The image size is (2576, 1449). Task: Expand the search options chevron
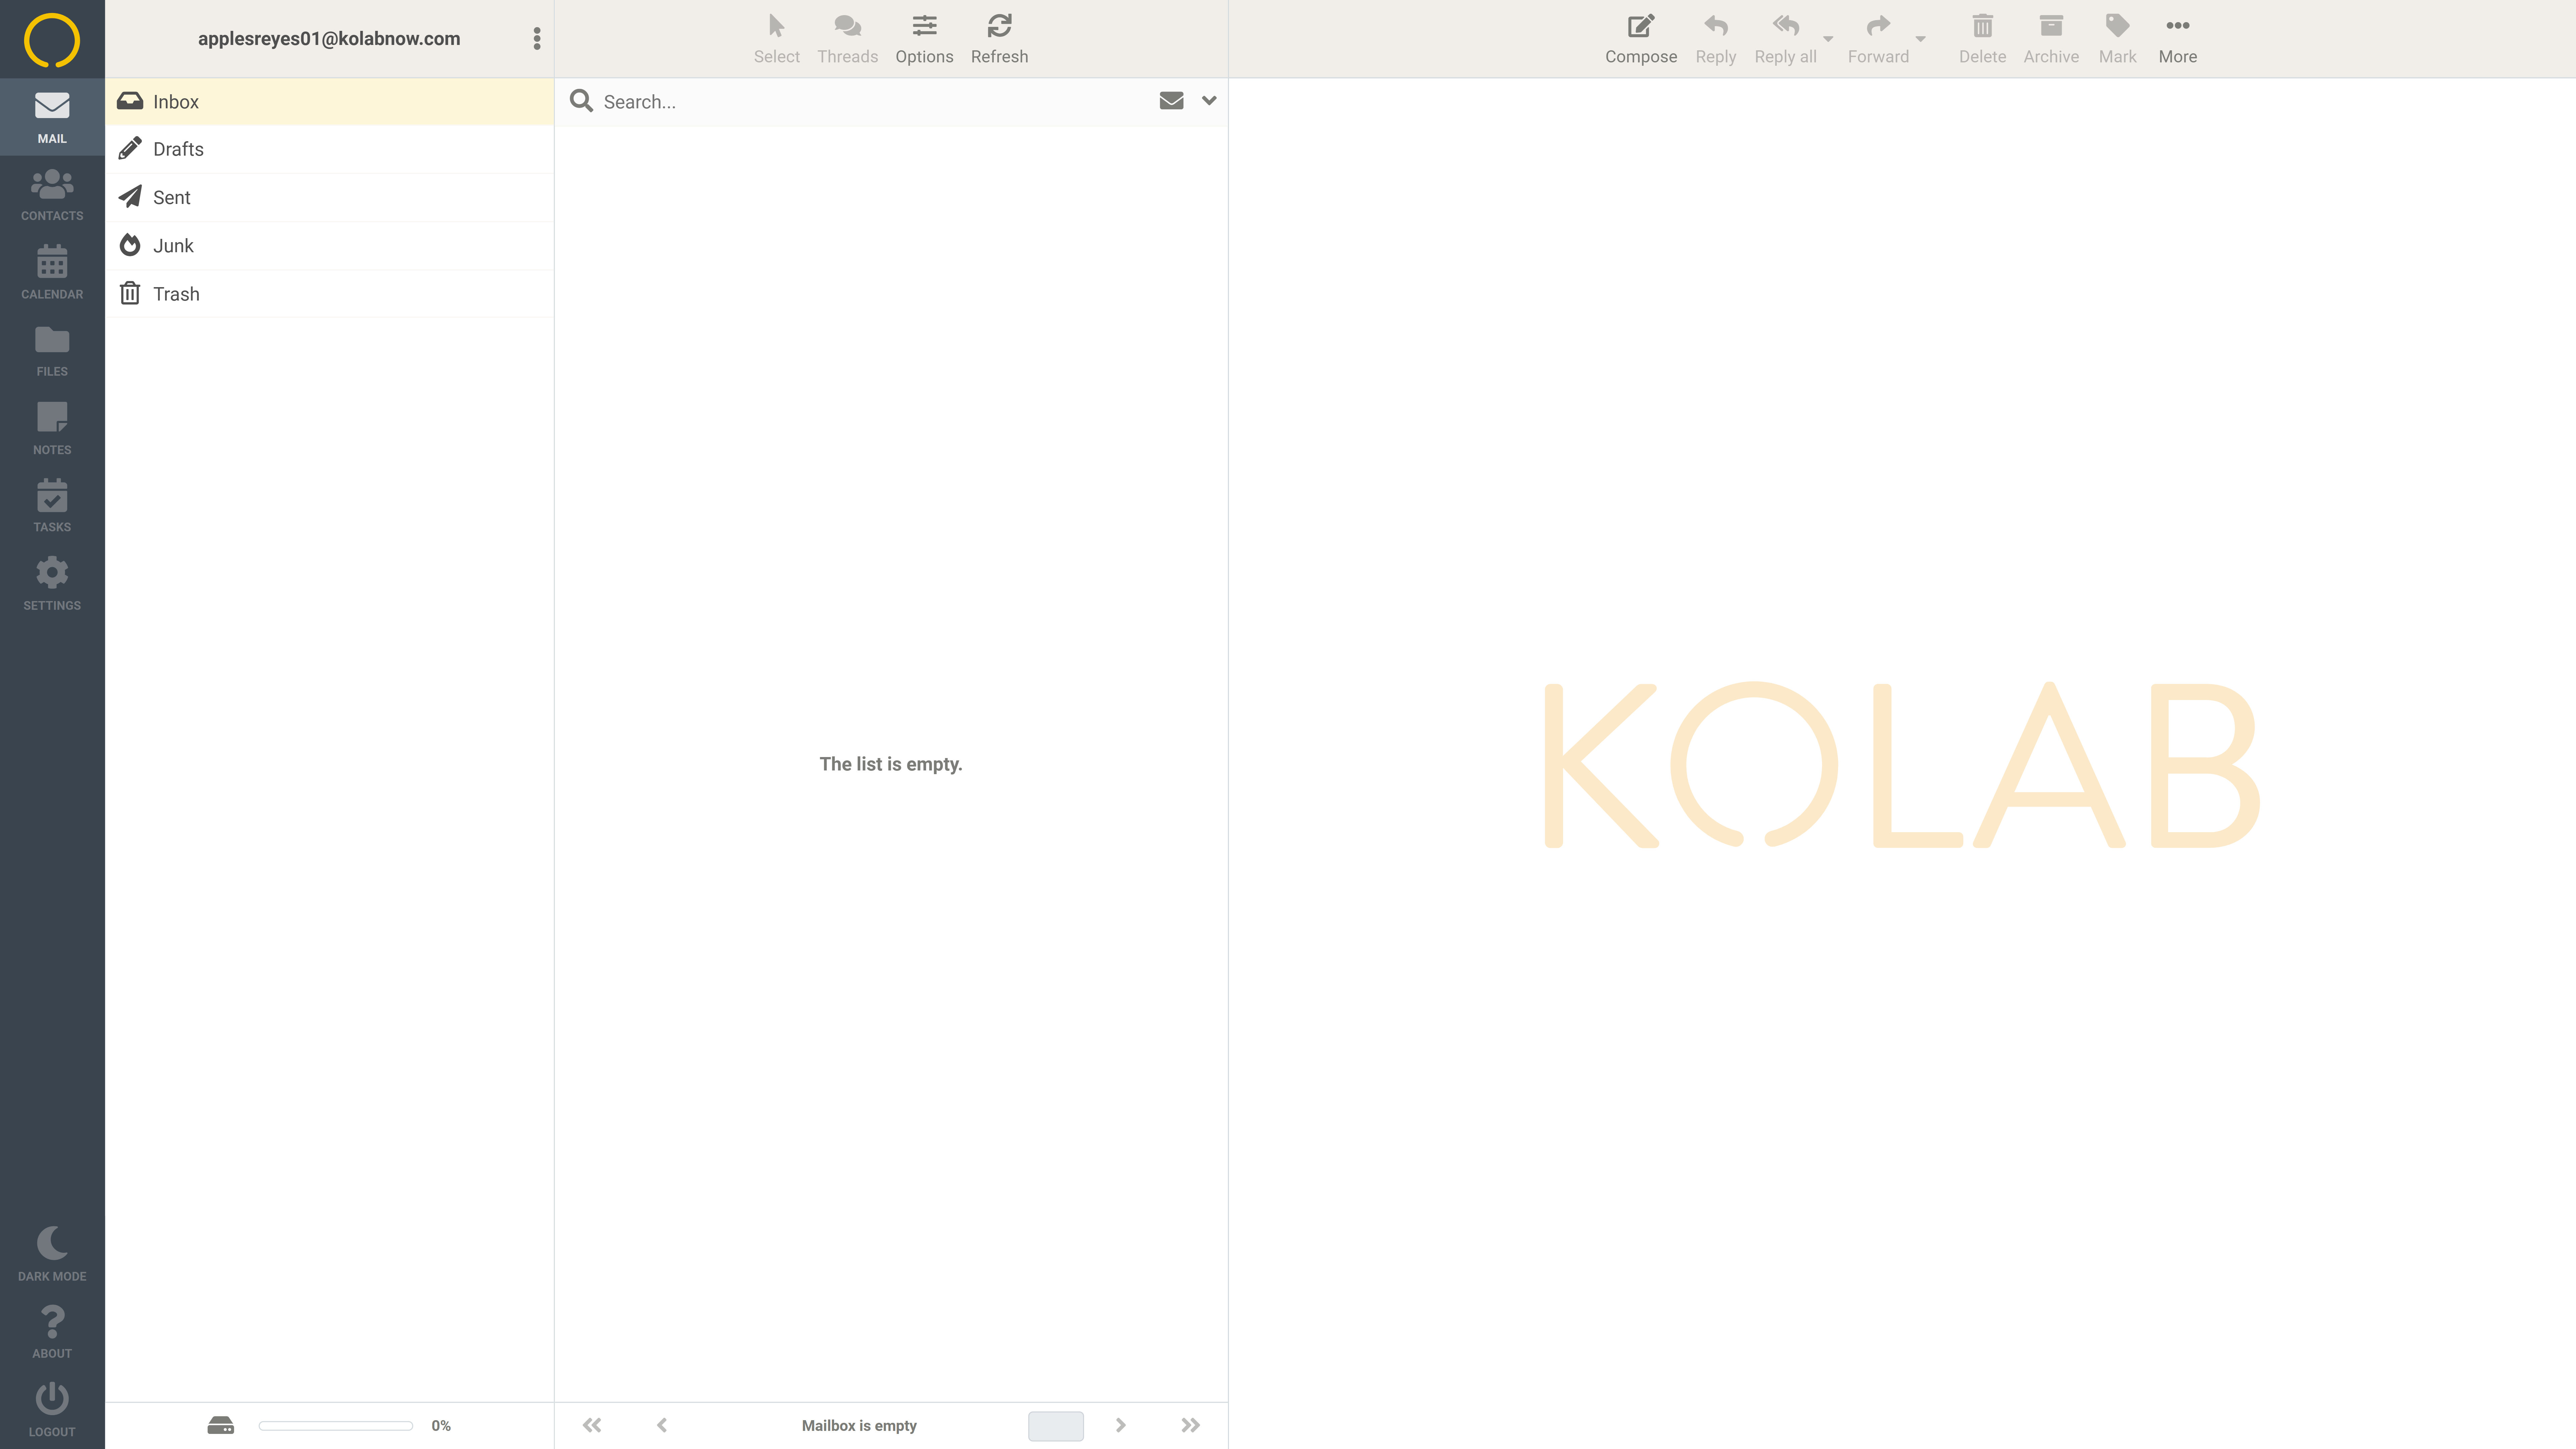1209,101
